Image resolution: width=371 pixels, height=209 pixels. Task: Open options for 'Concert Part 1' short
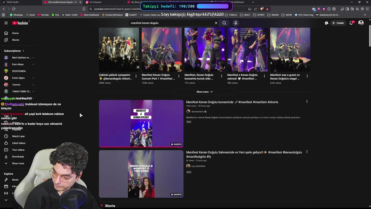coord(179,76)
